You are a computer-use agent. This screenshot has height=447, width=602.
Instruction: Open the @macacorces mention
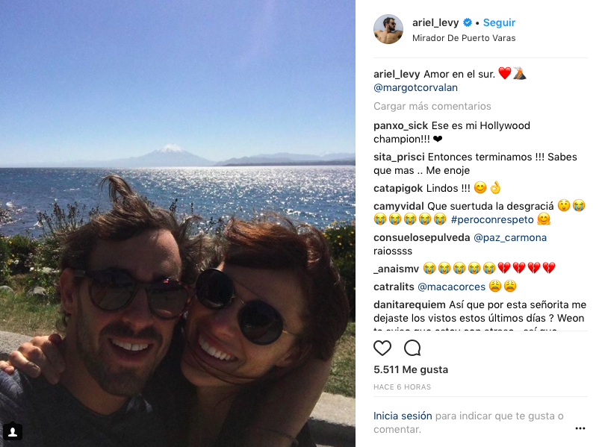pyautogui.click(x=451, y=287)
